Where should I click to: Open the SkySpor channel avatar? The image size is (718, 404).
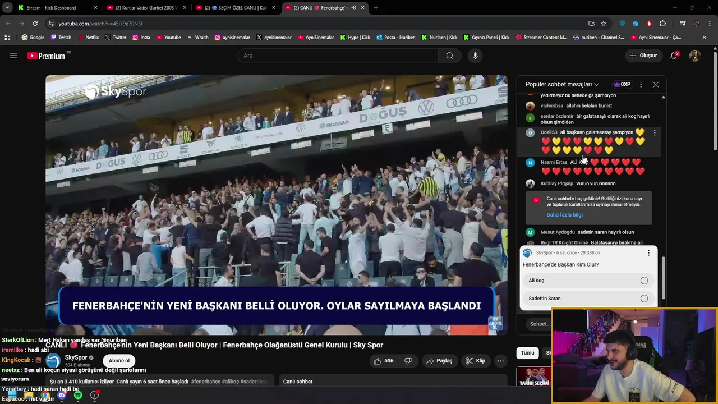(53, 361)
